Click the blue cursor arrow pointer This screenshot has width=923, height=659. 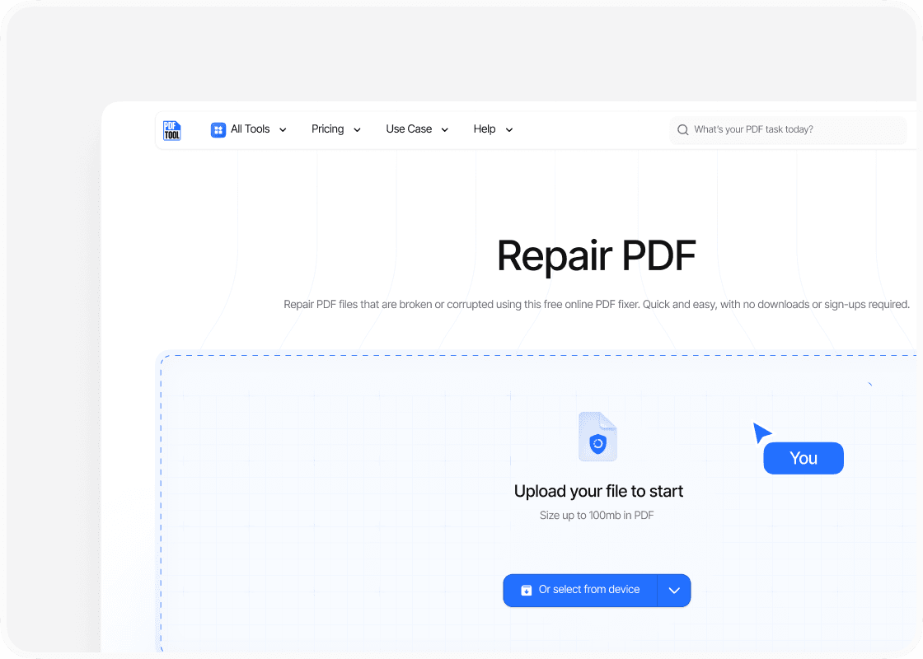(761, 432)
